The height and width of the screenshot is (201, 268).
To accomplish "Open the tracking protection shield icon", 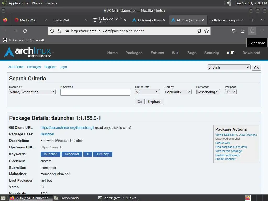I will (52, 31).
